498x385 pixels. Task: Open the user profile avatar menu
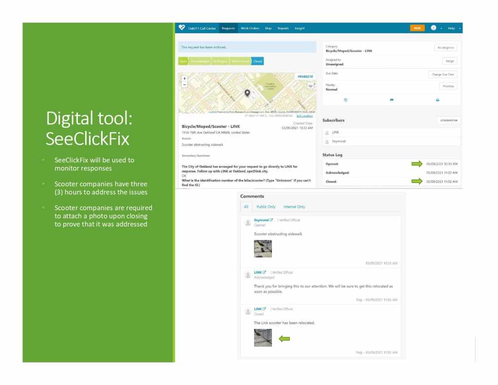[x=433, y=28]
